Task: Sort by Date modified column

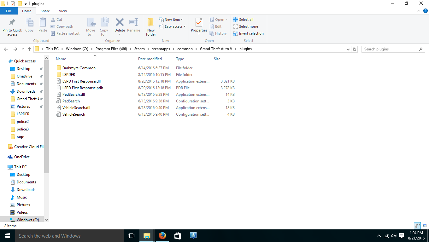Action: 150,59
